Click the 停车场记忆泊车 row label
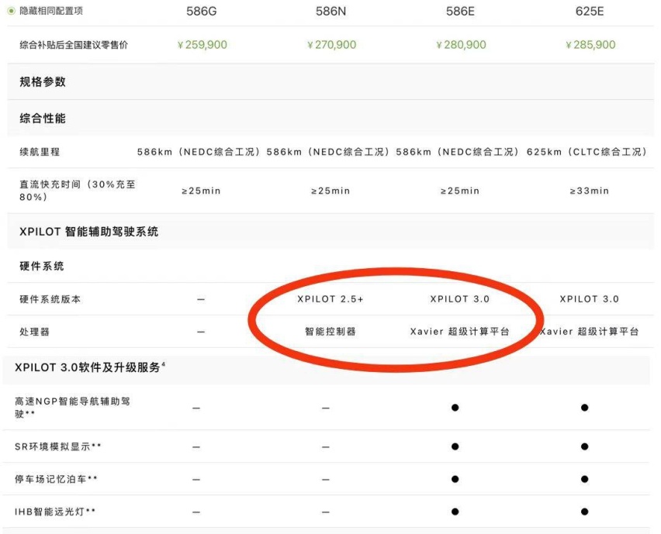Screen dimensions: 661x534 point(57,479)
